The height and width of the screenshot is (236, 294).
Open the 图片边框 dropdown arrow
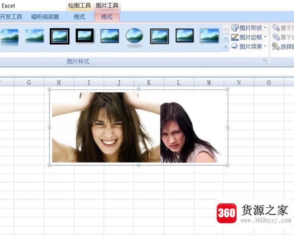tap(265, 37)
